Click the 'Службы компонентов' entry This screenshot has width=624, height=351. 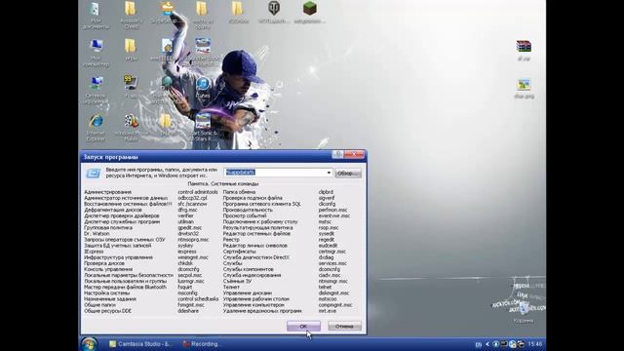click(249, 269)
